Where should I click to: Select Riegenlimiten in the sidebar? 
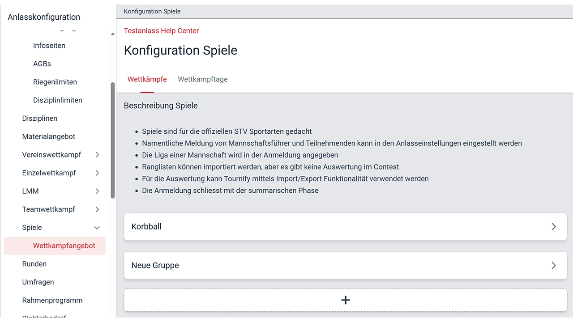[55, 82]
